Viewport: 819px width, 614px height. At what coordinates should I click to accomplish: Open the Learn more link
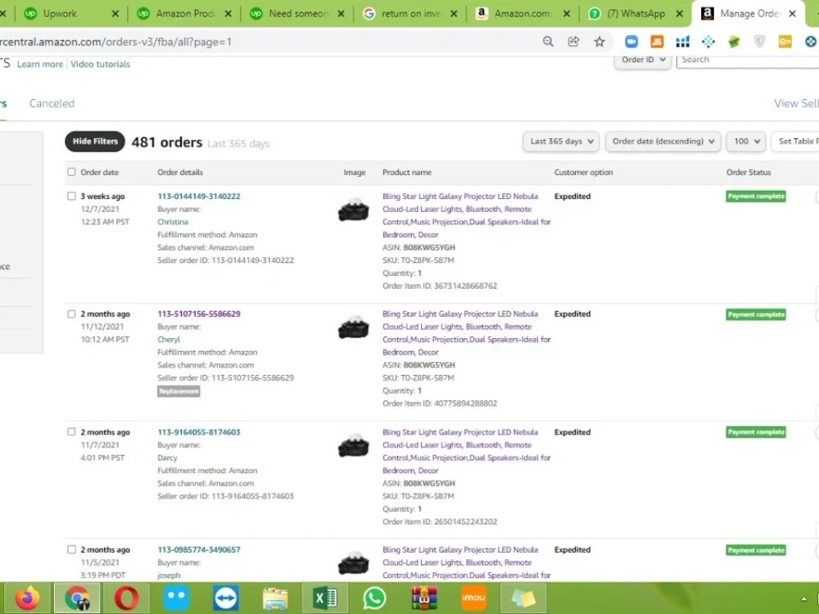click(x=40, y=64)
